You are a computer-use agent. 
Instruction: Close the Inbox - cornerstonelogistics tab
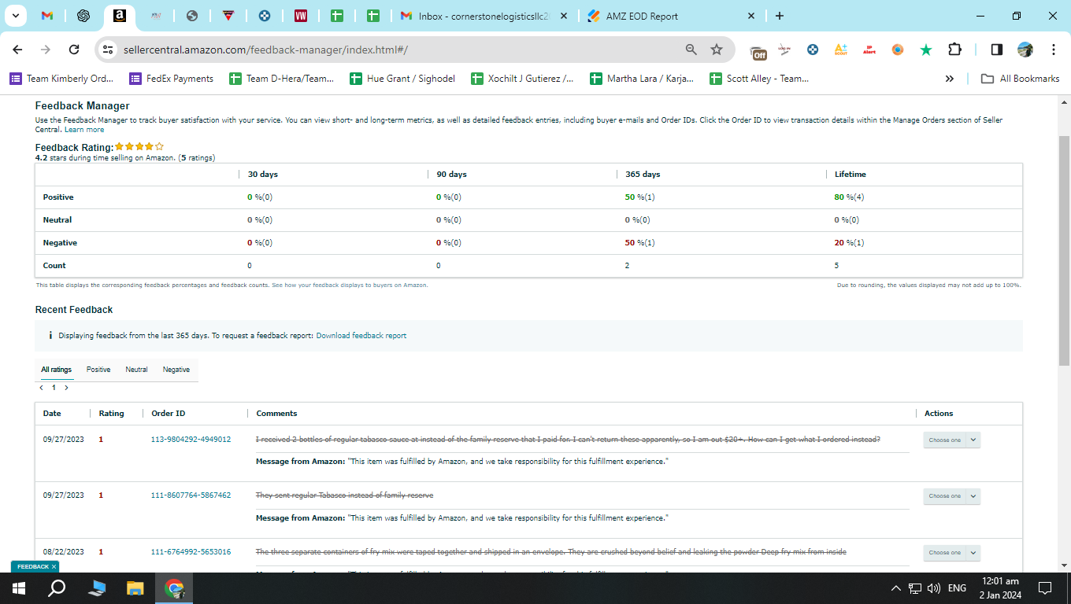(x=563, y=16)
